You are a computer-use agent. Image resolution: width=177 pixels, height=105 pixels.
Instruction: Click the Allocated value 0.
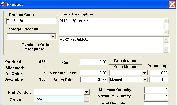pos(45,68)
